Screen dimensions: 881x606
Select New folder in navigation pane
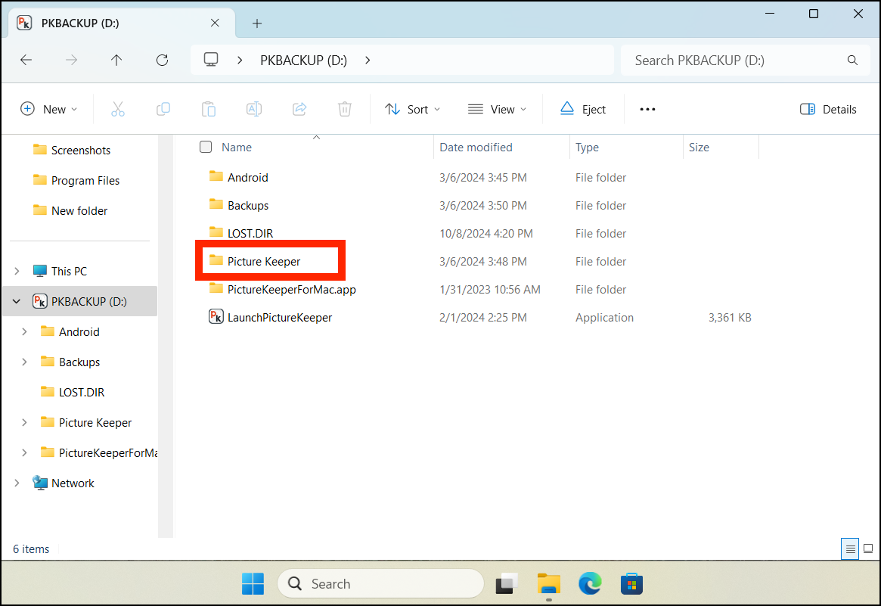tap(79, 211)
